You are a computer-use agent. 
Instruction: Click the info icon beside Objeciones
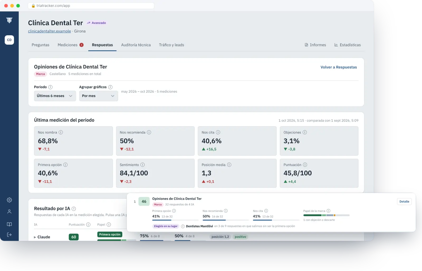click(305, 132)
